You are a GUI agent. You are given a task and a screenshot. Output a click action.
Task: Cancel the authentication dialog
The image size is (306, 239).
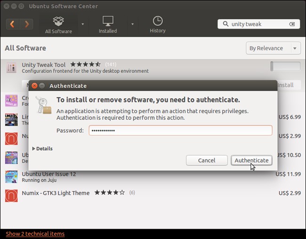(207, 160)
